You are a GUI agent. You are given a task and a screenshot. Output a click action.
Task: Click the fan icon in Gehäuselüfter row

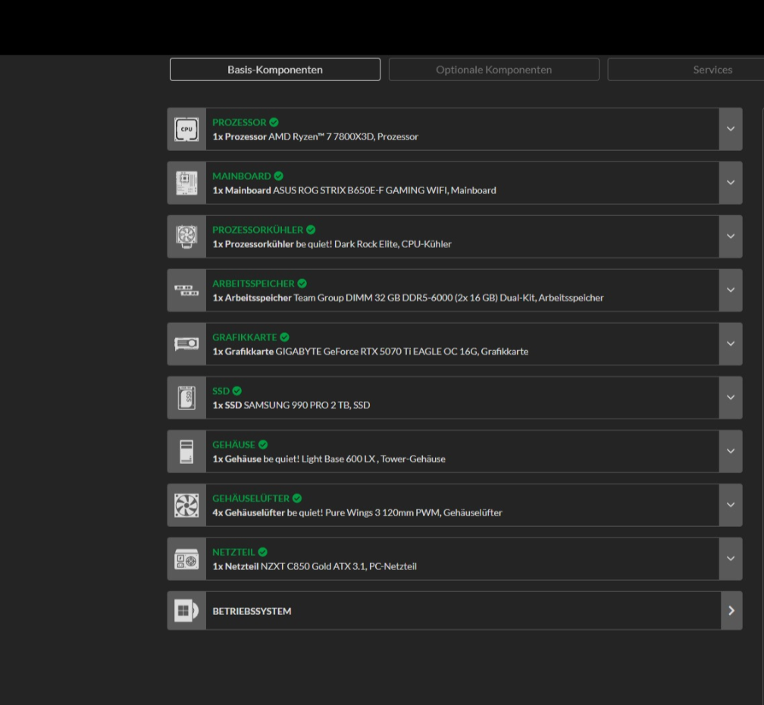click(x=186, y=505)
